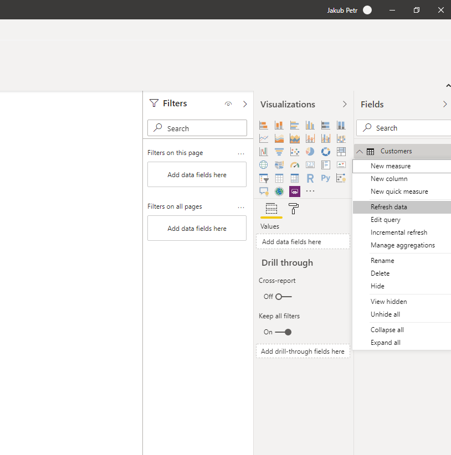The image size is (451, 455).
Task: Select the 100% stacked bar chart visual
Action: (326, 125)
